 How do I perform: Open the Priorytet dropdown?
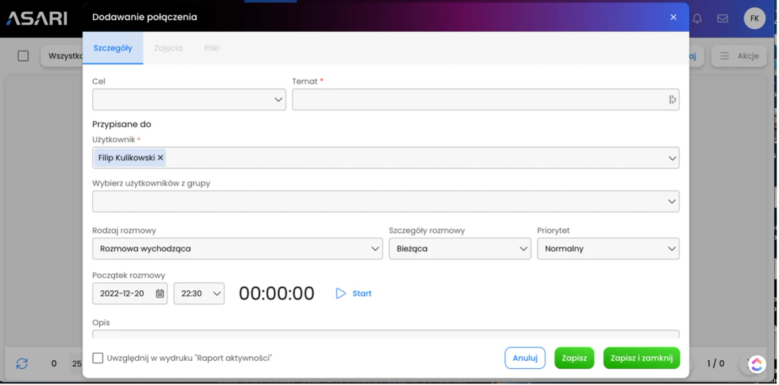click(x=608, y=249)
